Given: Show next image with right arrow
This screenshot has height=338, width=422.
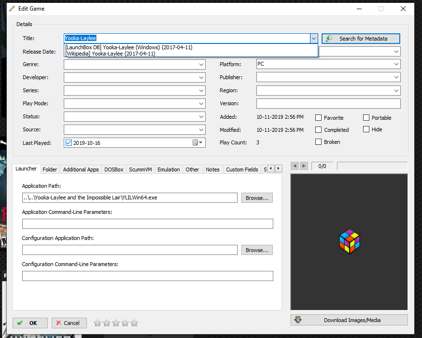Looking at the screenshot, I should (304, 166).
